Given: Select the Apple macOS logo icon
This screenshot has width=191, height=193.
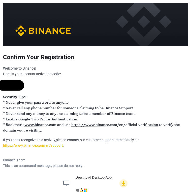Looking at the screenshot, I should click(77, 190).
